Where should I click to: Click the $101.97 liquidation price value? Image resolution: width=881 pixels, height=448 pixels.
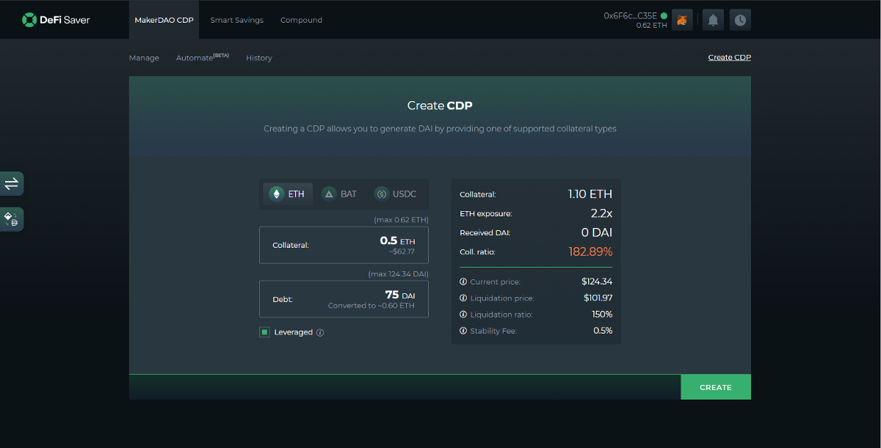(597, 298)
